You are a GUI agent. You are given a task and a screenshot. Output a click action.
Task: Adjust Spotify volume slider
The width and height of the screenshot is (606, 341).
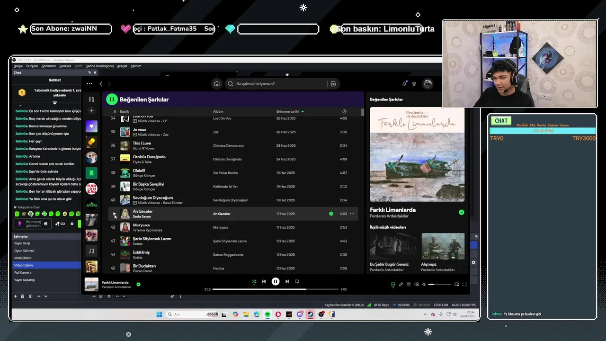click(x=439, y=284)
